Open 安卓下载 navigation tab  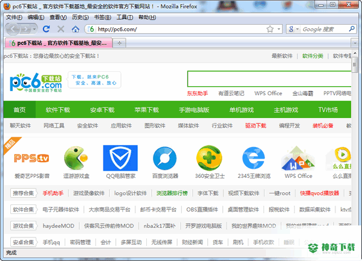(102, 110)
